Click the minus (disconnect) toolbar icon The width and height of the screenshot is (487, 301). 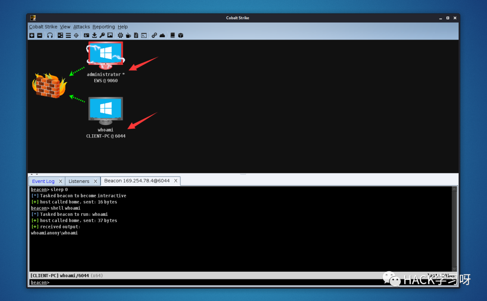tap(40, 36)
